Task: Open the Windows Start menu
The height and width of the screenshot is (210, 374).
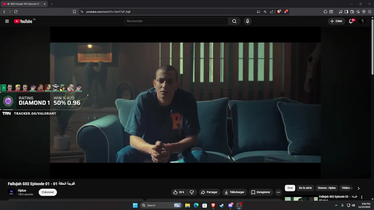Action: pyautogui.click(x=135, y=205)
